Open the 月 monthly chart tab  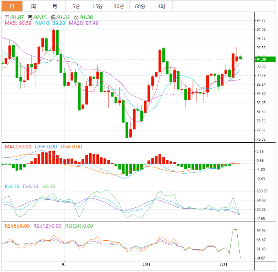pos(55,6)
